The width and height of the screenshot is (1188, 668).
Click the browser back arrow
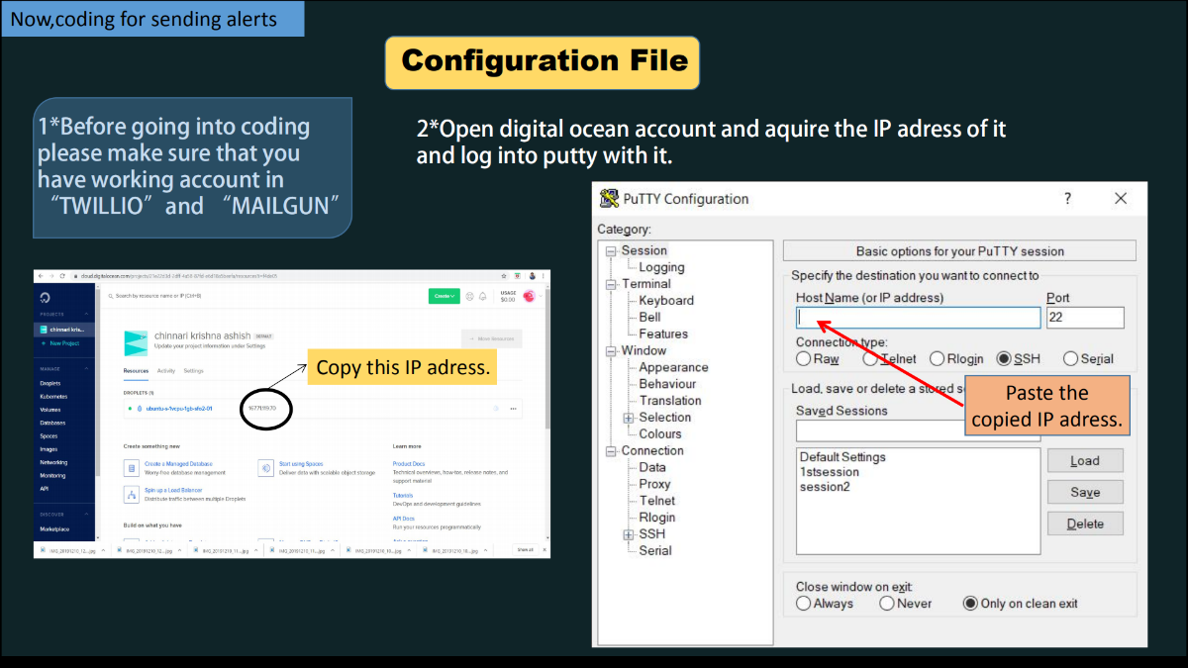pyautogui.click(x=41, y=276)
